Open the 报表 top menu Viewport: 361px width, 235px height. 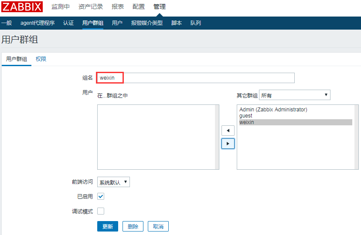click(x=118, y=7)
